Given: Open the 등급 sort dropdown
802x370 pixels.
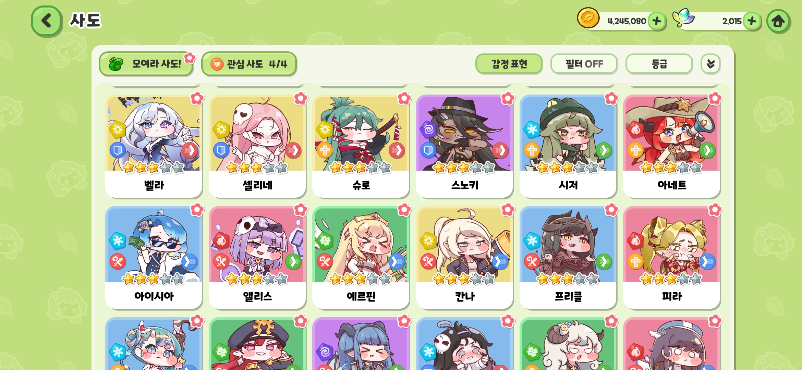Looking at the screenshot, I should pyautogui.click(x=659, y=64).
